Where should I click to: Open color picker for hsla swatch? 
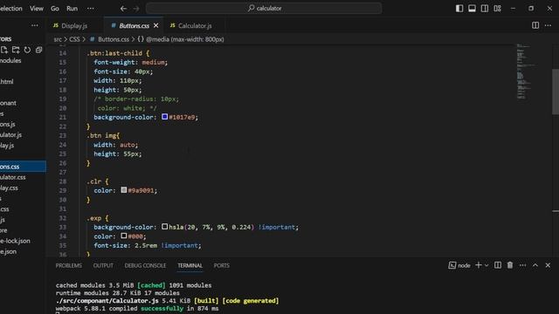point(164,227)
